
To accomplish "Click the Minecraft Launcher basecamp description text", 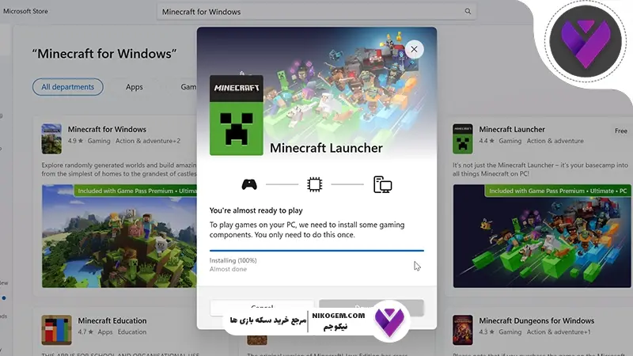I will tap(540, 169).
